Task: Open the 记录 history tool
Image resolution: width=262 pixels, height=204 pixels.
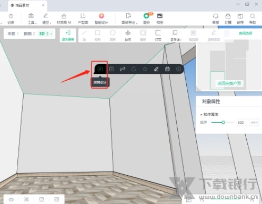Action: (11, 19)
